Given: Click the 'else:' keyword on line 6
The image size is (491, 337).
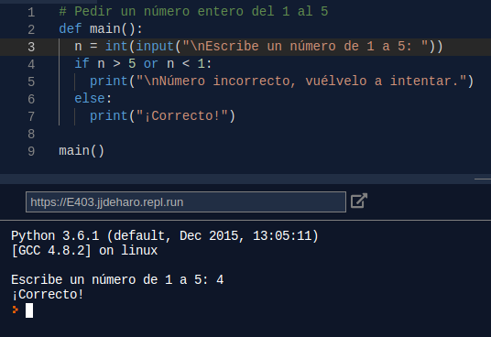Looking at the screenshot, I should pyautogui.click(x=93, y=99).
